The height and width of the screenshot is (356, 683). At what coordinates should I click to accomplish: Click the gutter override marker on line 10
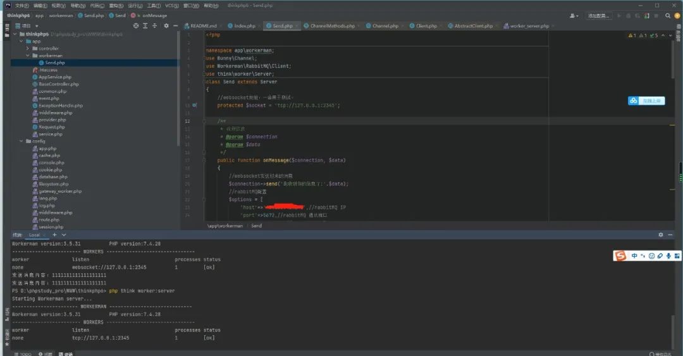pos(195,105)
